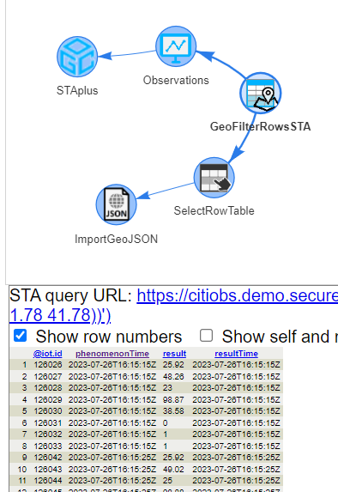Click the STAplus node label
Image resolution: width=338 pixels, height=492 pixels.
(77, 91)
